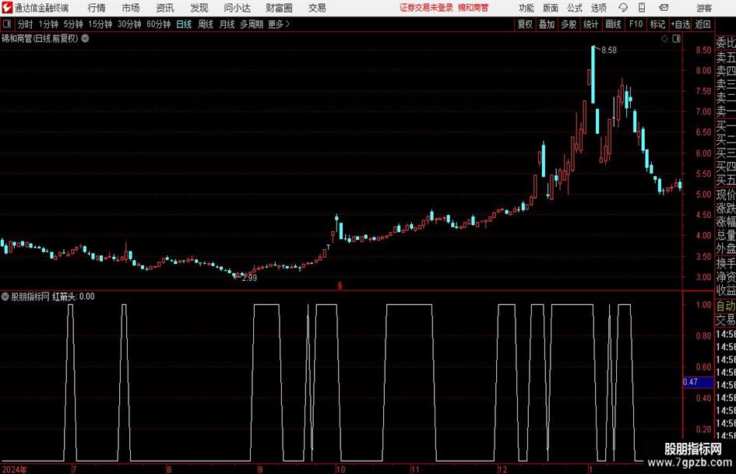Screen dimensions: 736x474
Task: Click the 多股 multi-stock button
Action: (x=569, y=24)
